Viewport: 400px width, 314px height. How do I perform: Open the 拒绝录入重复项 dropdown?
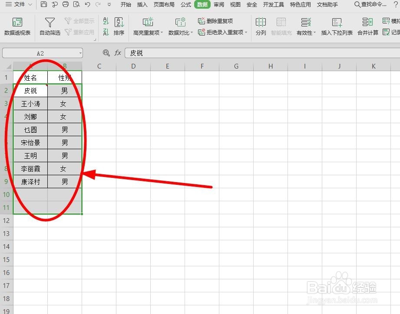223,33
